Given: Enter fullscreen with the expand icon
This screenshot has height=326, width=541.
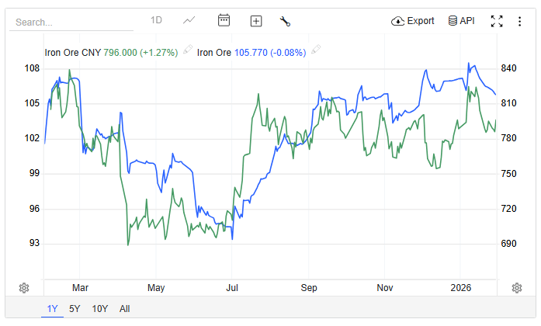Looking at the screenshot, I should pos(498,21).
